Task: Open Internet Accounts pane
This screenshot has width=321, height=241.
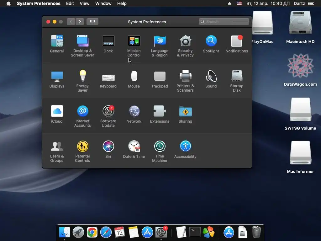Action: click(82, 116)
